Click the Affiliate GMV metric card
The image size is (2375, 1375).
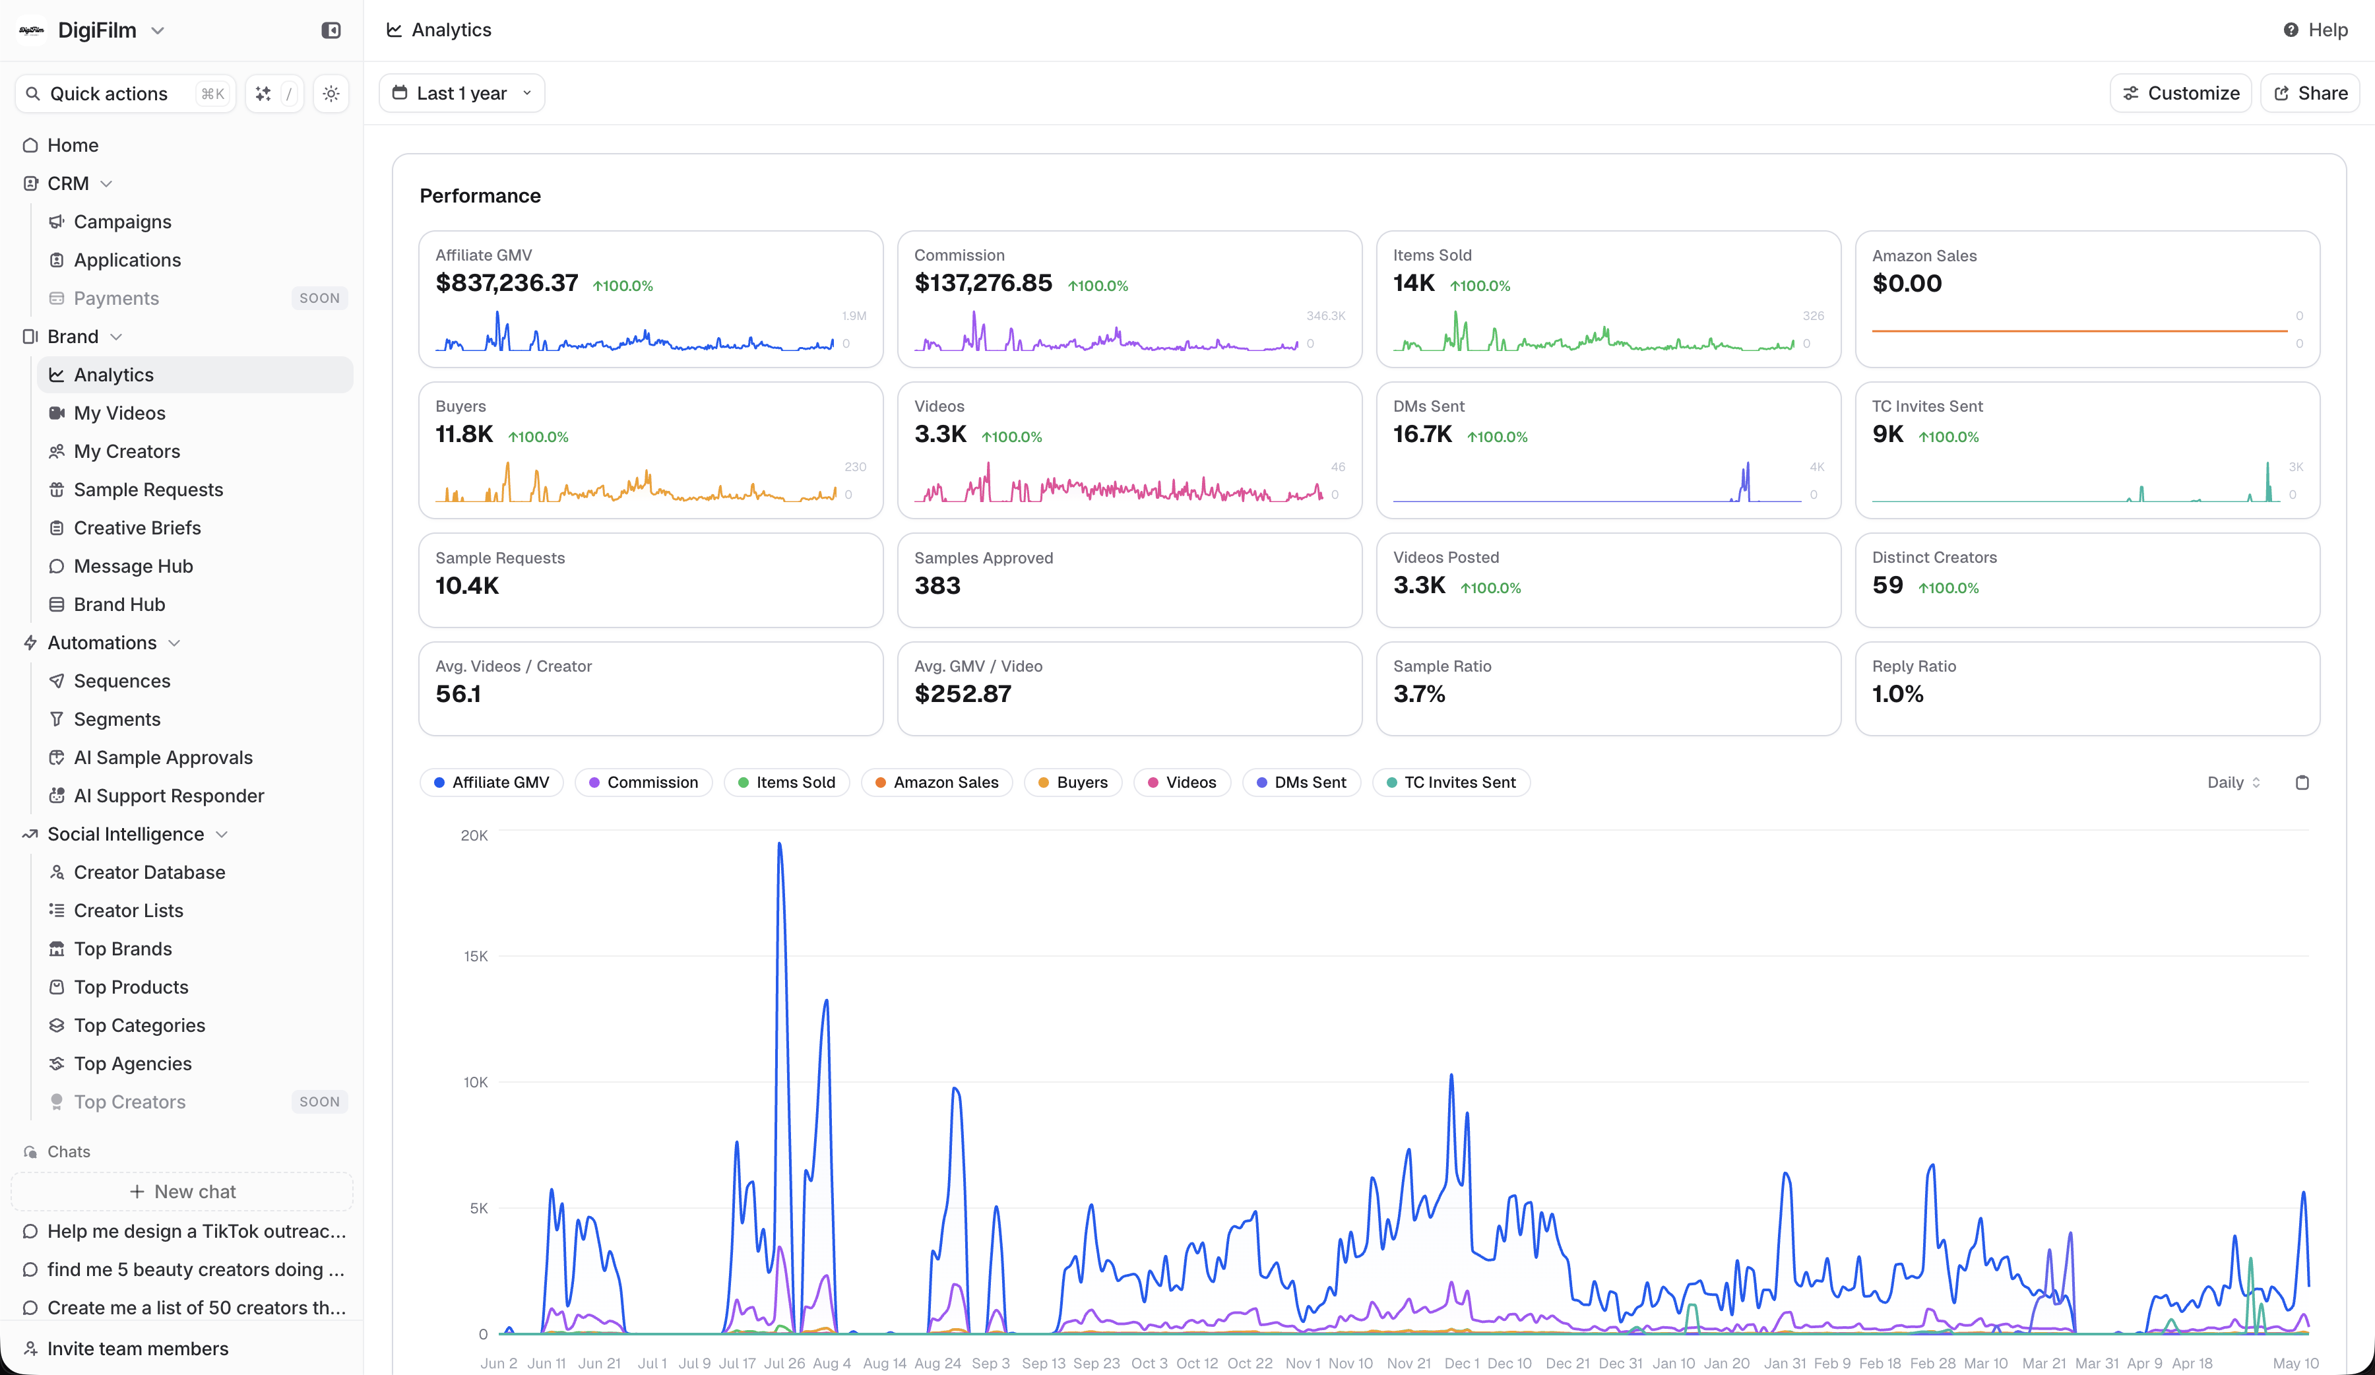(x=650, y=299)
